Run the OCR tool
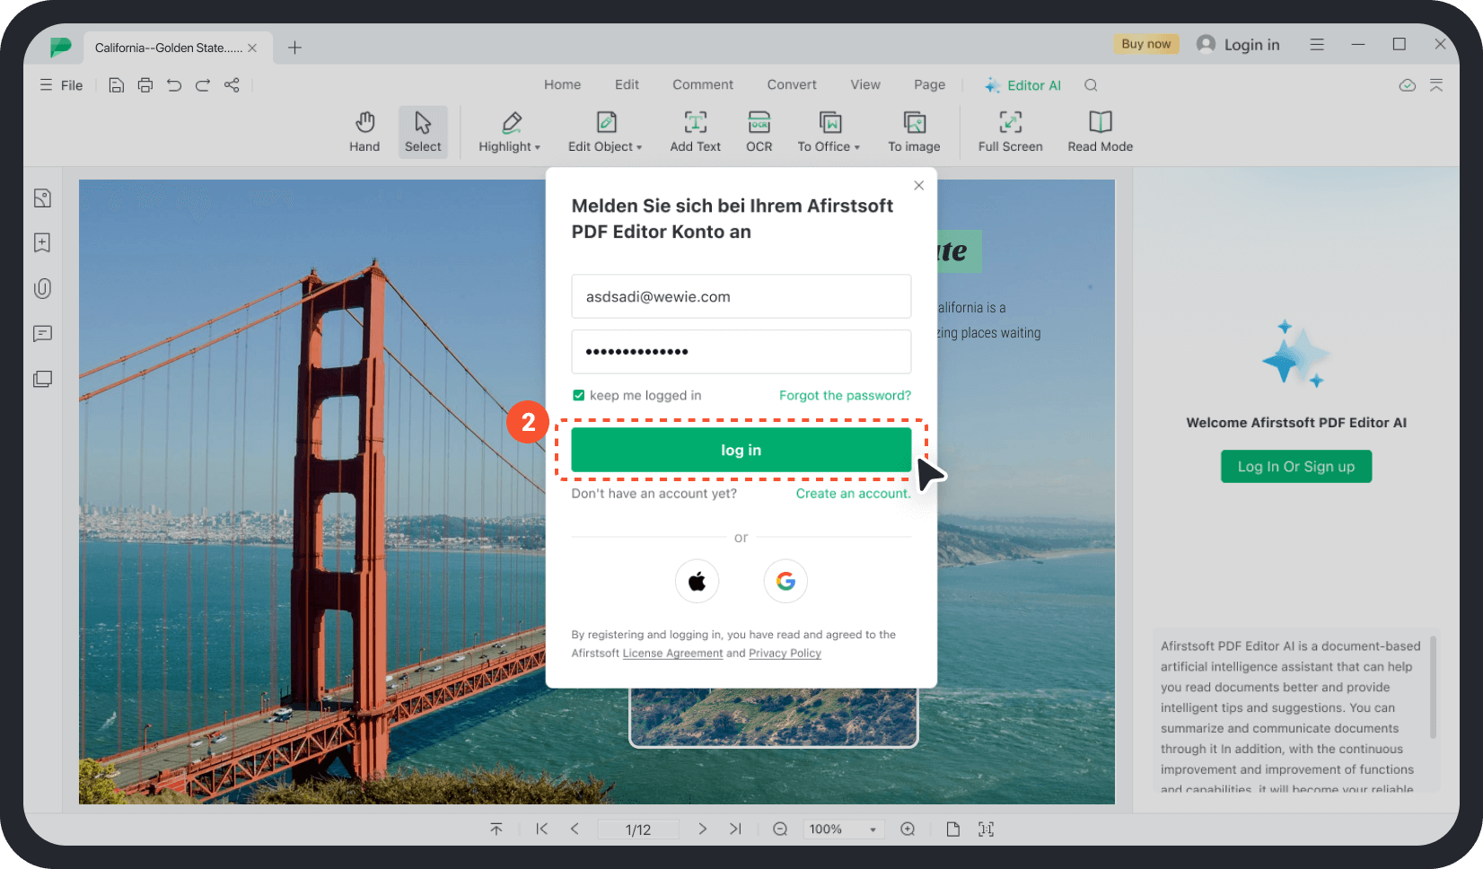Viewport: 1483px width, 869px height. [759, 132]
